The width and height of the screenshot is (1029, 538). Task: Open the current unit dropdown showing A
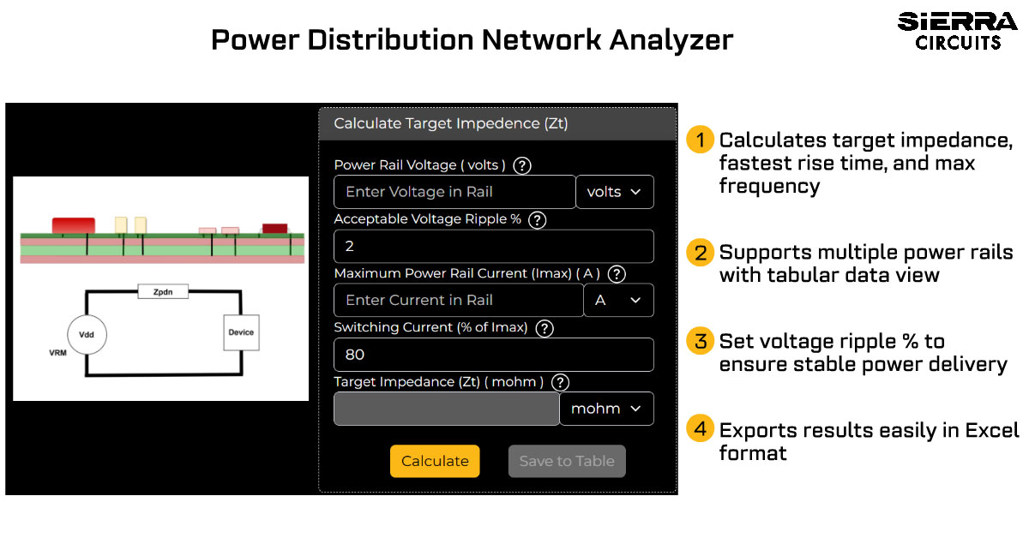pos(618,300)
